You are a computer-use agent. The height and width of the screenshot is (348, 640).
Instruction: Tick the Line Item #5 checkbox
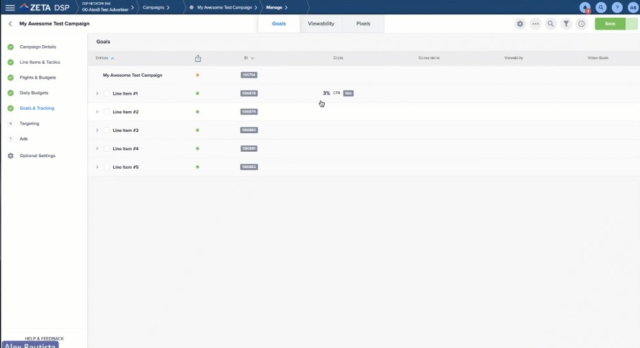tap(106, 167)
